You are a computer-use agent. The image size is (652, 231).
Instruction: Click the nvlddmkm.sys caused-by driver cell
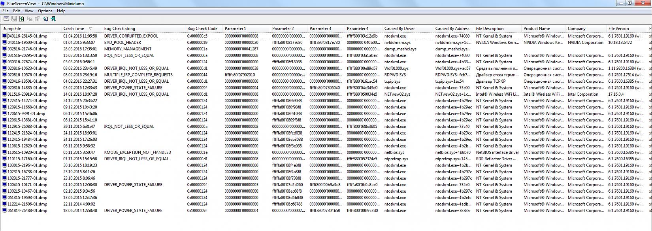coord(397,42)
